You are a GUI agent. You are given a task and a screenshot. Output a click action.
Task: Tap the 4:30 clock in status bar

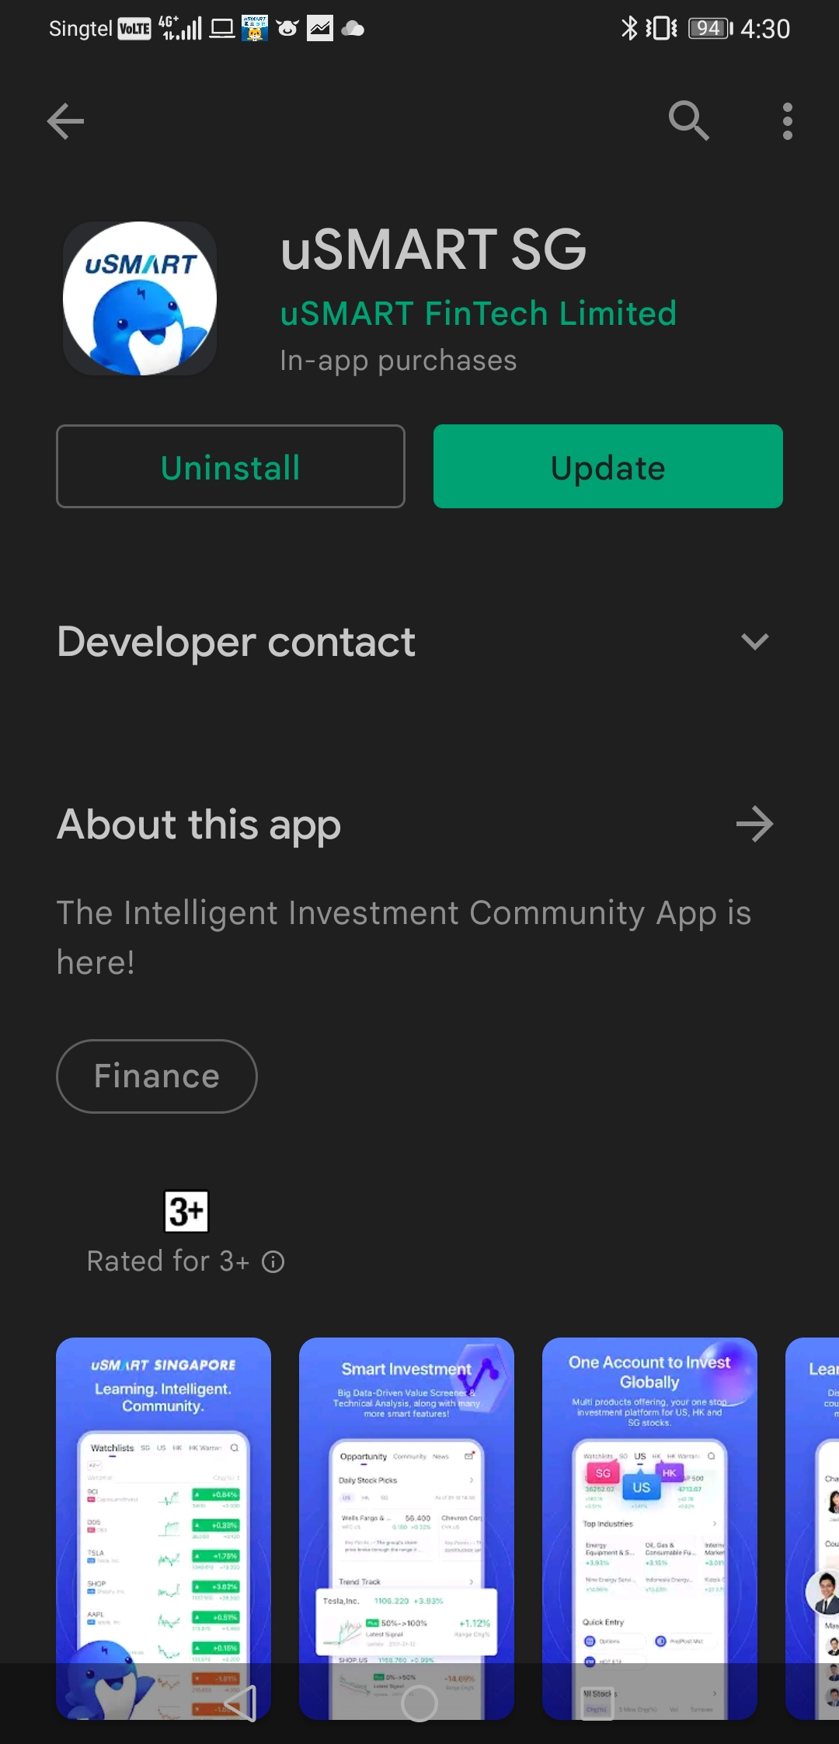click(x=765, y=30)
